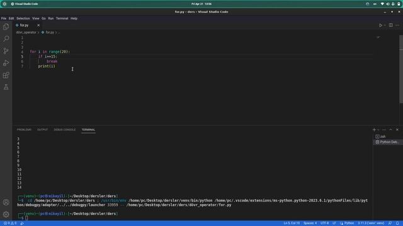The height and width of the screenshot is (226, 403).
Task: Split the editor to the right
Action: [390, 25]
